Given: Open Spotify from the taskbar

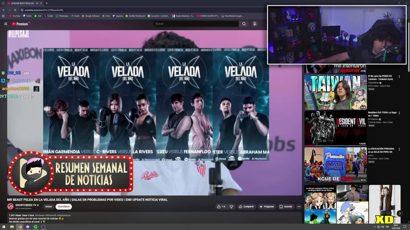Looking at the screenshot, I should (x=36, y=227).
